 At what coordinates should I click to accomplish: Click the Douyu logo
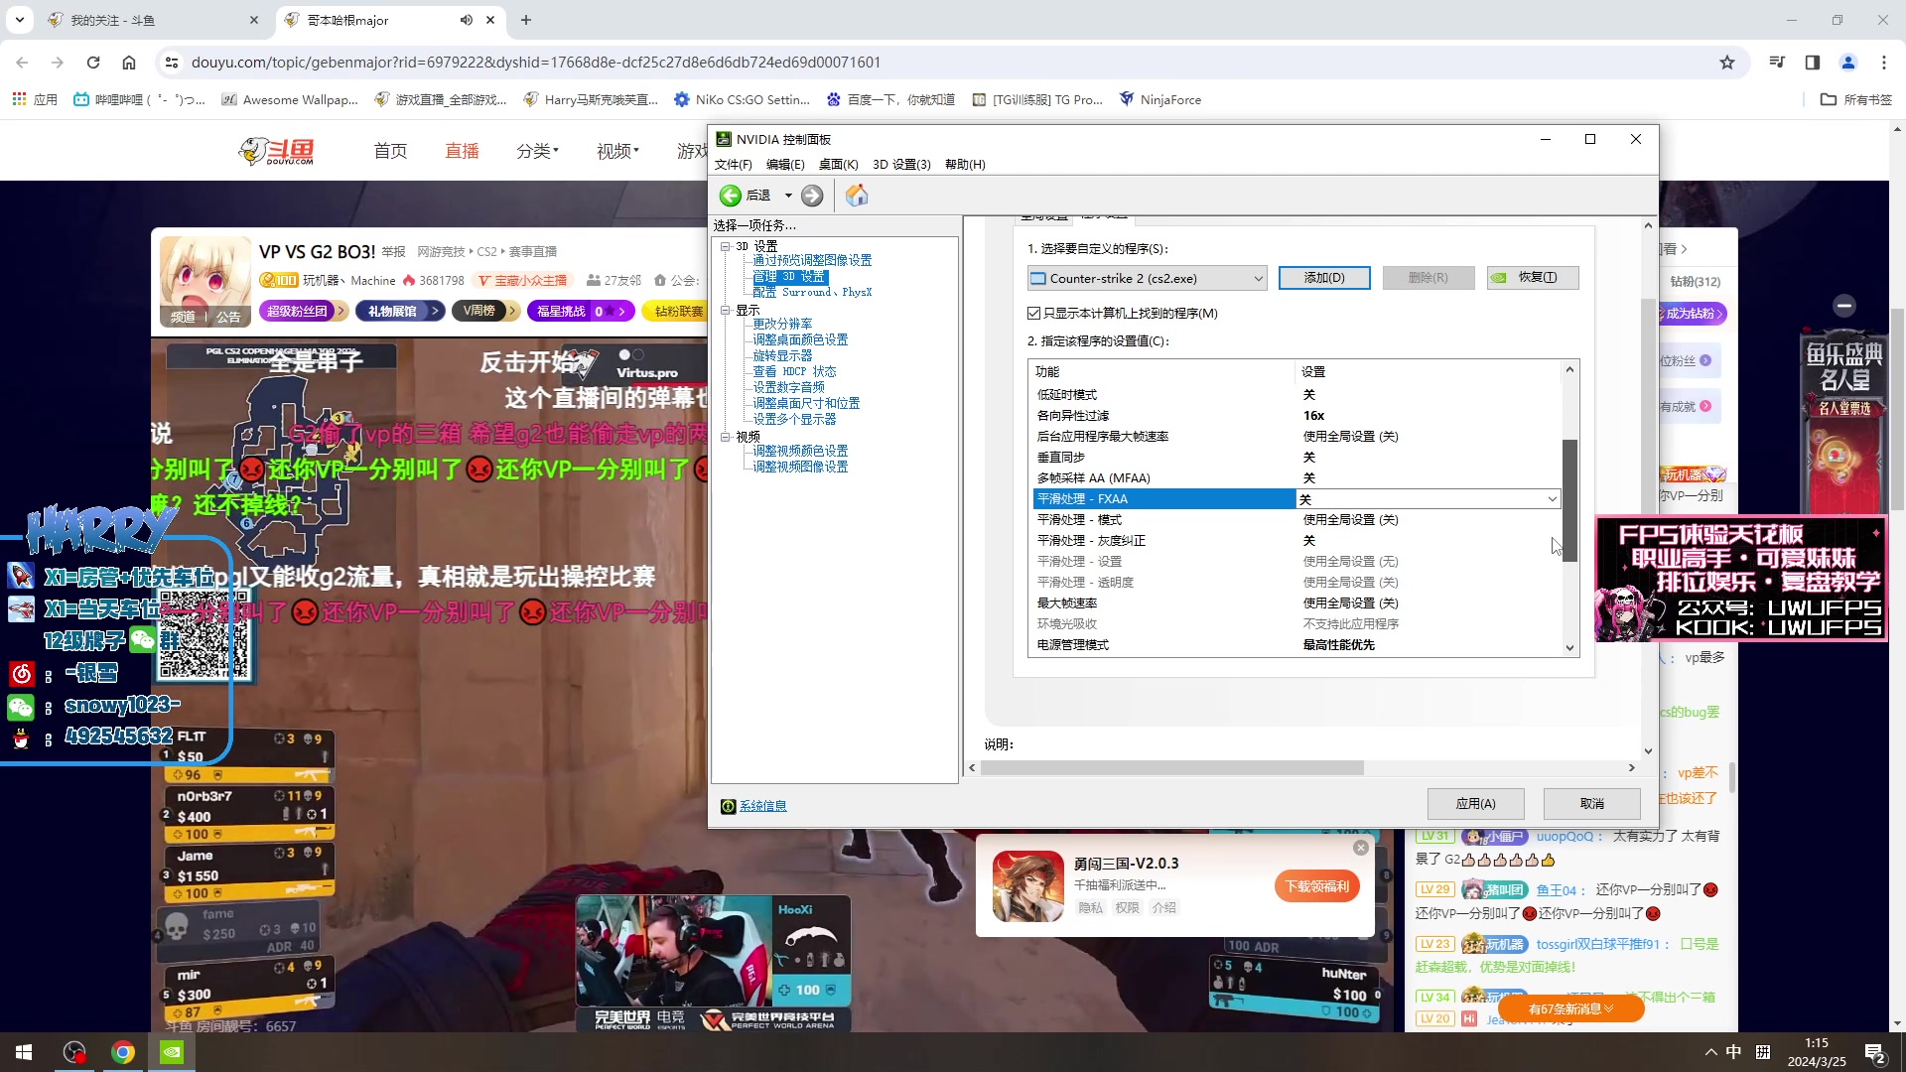pos(277,151)
